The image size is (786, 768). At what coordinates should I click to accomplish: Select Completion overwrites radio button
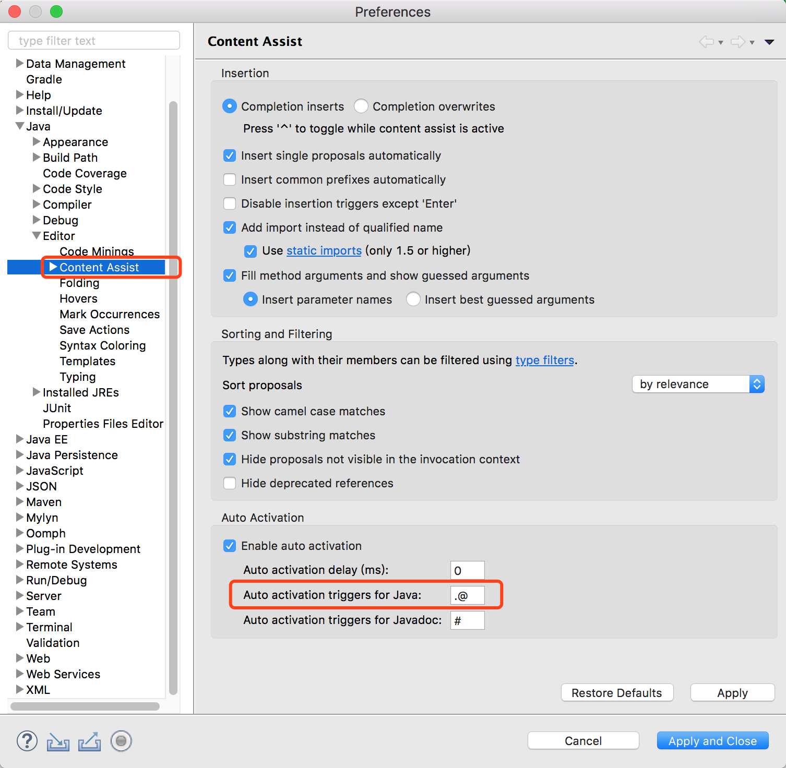[x=361, y=106]
